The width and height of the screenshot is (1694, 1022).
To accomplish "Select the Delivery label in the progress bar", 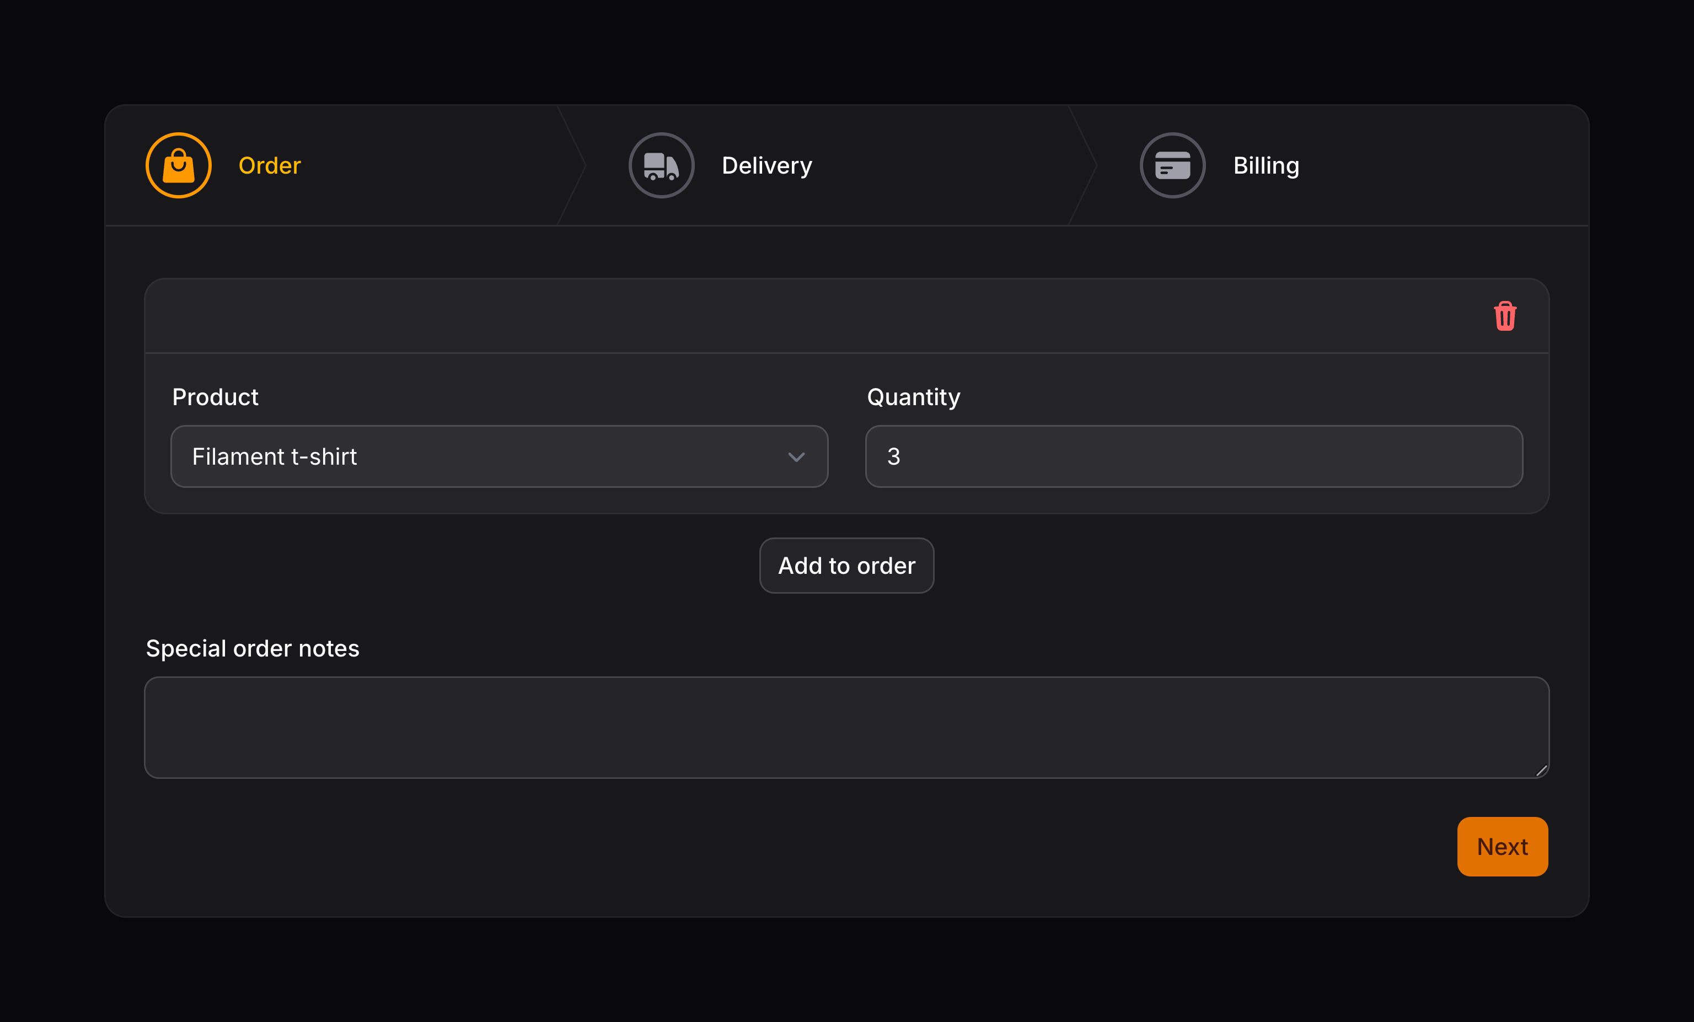I will coord(766,165).
